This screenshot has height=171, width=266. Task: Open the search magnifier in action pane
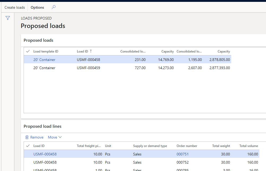click(54, 7)
